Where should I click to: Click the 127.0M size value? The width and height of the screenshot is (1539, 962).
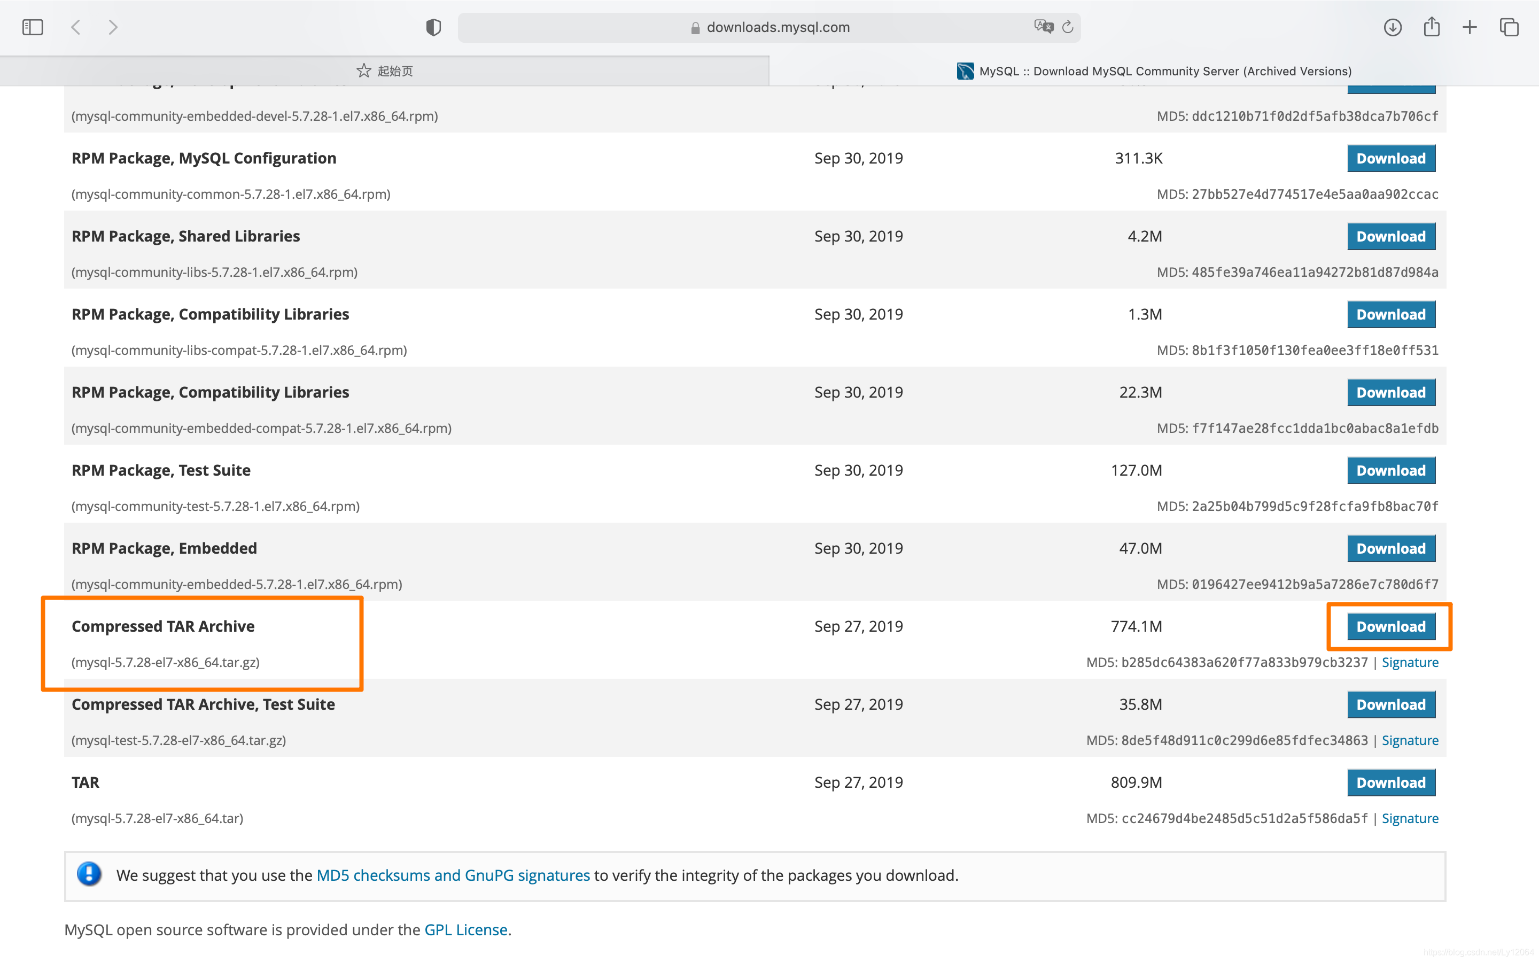(1137, 470)
